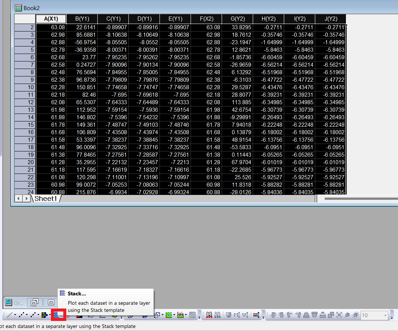
Task: Click the red-dot grid with arrow icon
Action: (256, 315)
